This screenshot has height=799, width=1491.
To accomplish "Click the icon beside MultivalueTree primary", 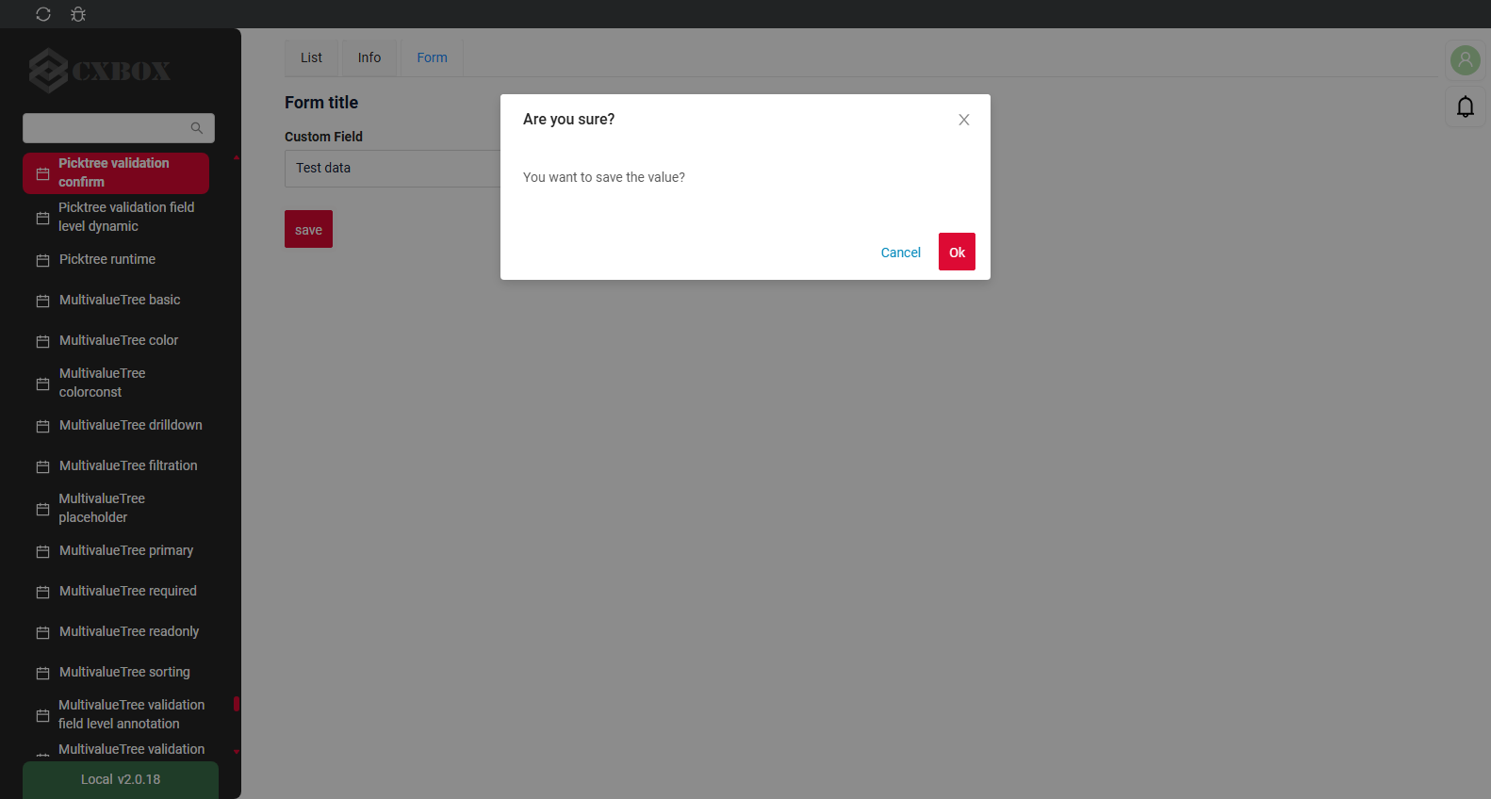I will tap(42, 551).
